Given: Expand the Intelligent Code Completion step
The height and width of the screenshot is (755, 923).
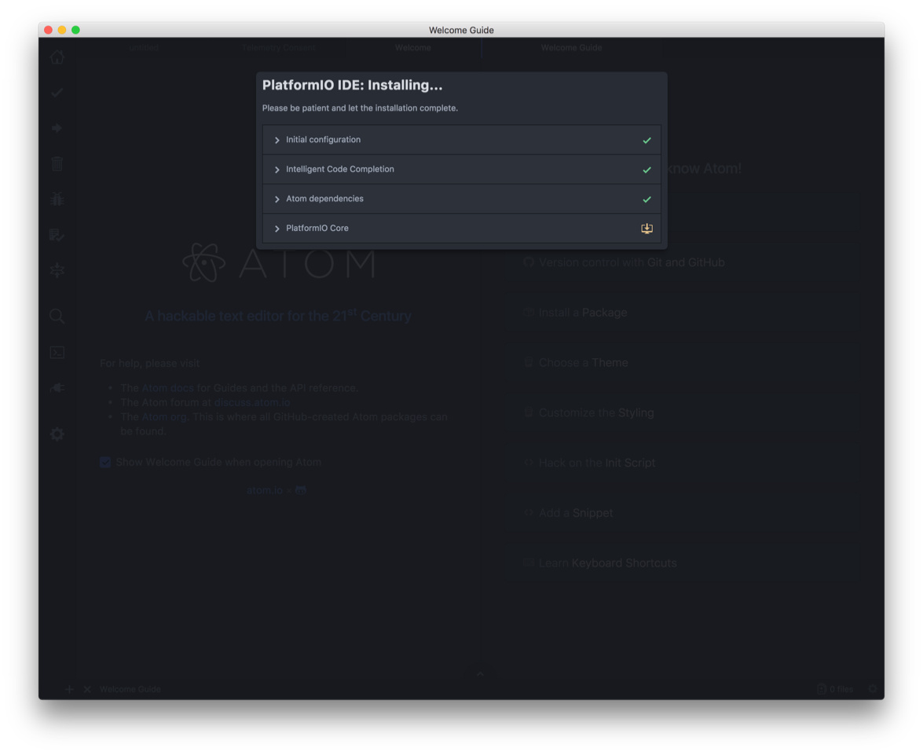Looking at the screenshot, I should [462, 169].
